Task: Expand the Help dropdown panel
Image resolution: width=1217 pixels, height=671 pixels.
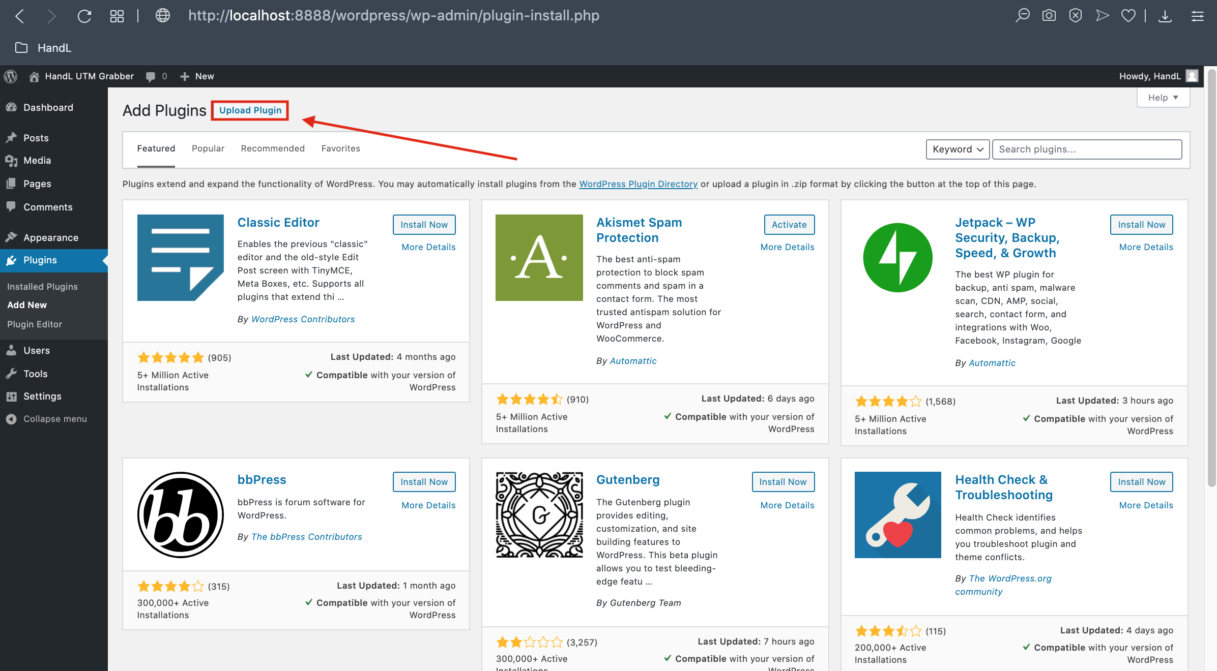Action: 1163,98
